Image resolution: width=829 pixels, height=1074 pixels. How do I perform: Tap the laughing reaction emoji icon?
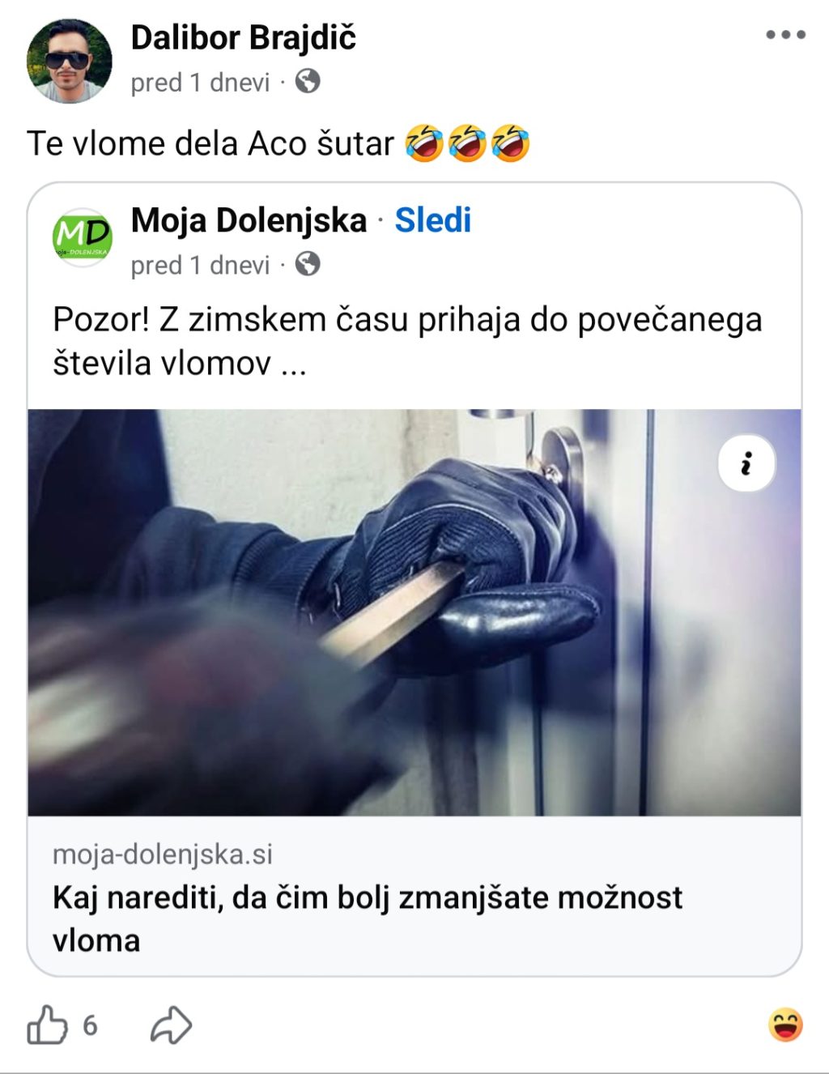click(x=785, y=1025)
